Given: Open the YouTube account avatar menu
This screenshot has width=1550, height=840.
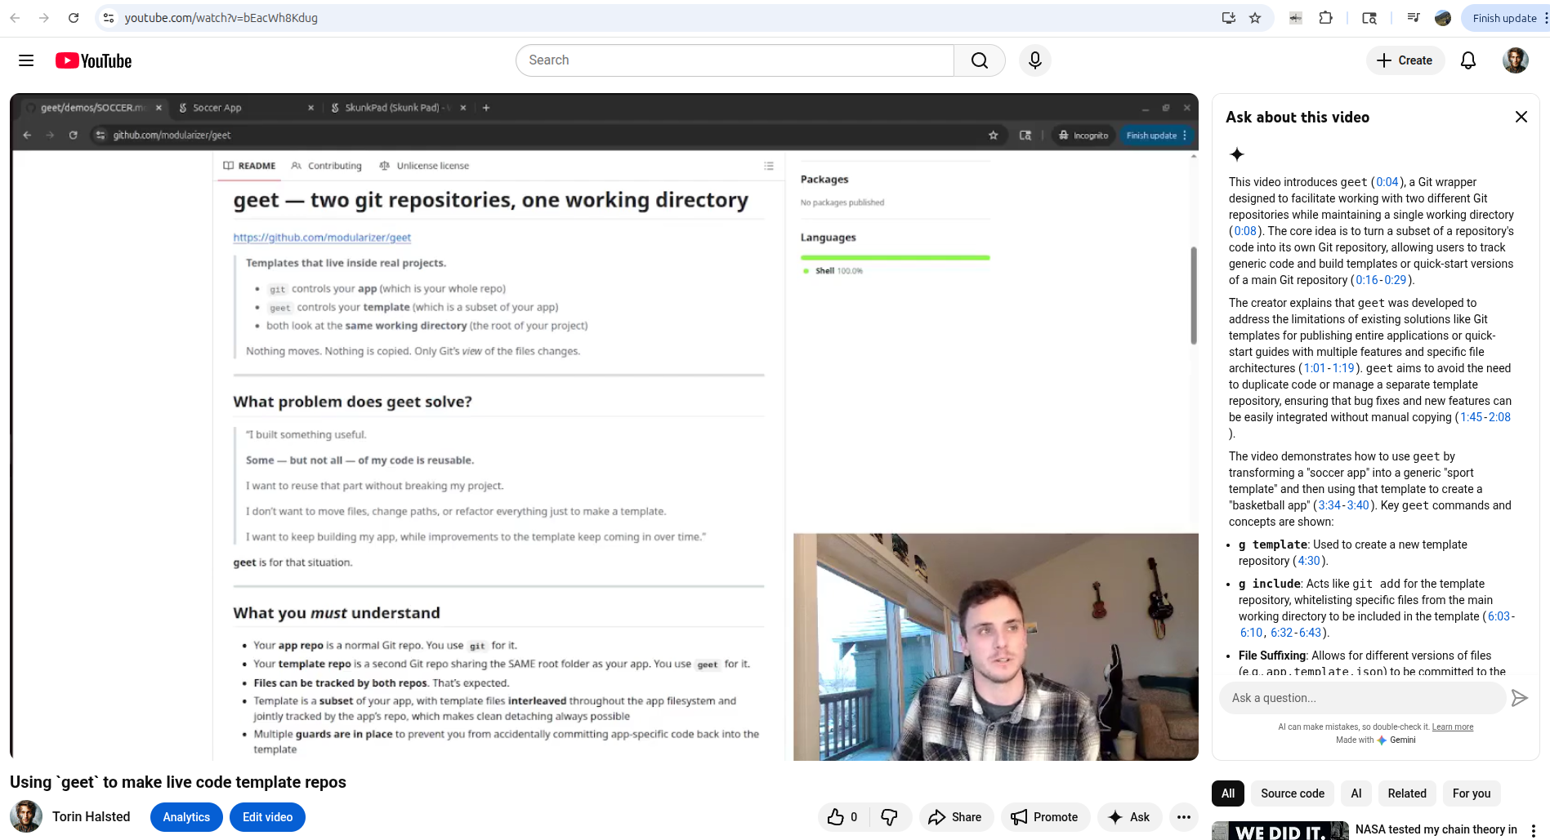Looking at the screenshot, I should pyautogui.click(x=1516, y=60).
